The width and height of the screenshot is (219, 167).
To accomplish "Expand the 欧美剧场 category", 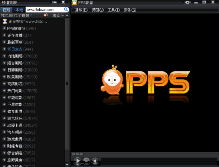I will click(4, 77).
